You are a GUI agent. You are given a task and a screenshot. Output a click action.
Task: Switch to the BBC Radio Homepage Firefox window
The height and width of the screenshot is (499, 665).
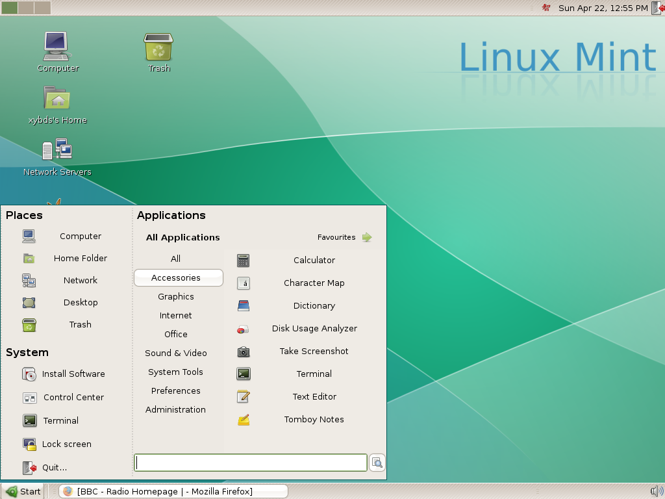[x=173, y=491]
